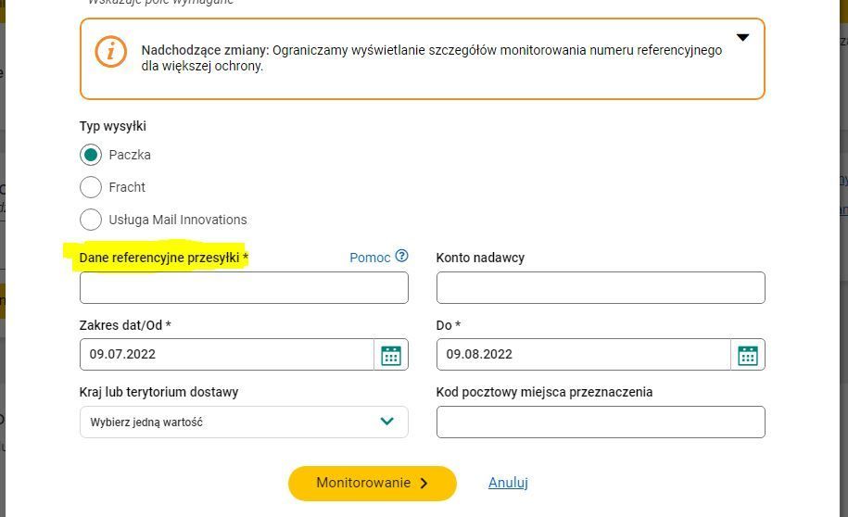
Task: Open the calendar for the Do date
Action: (x=748, y=355)
